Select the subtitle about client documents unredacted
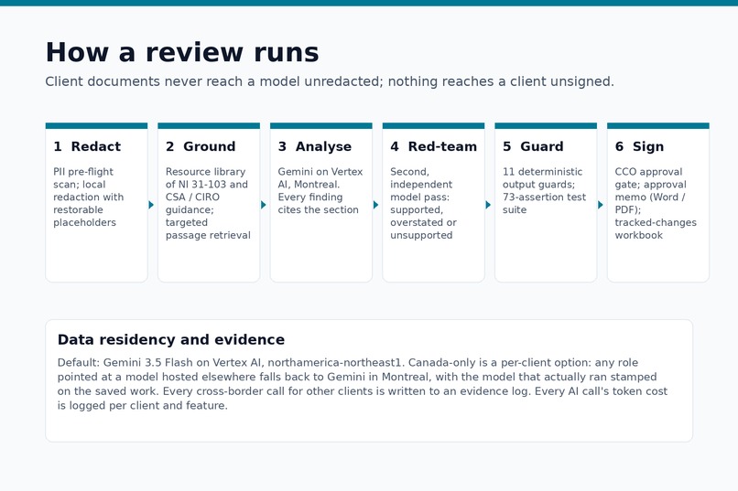The image size is (738, 491). [330, 81]
